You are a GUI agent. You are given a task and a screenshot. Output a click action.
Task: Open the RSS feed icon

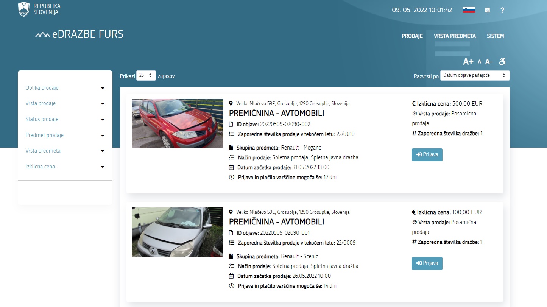[x=487, y=10]
